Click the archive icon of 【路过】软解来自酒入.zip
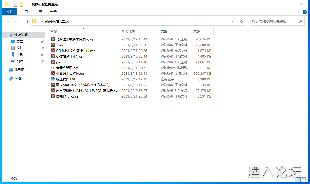 [x=53, y=39]
